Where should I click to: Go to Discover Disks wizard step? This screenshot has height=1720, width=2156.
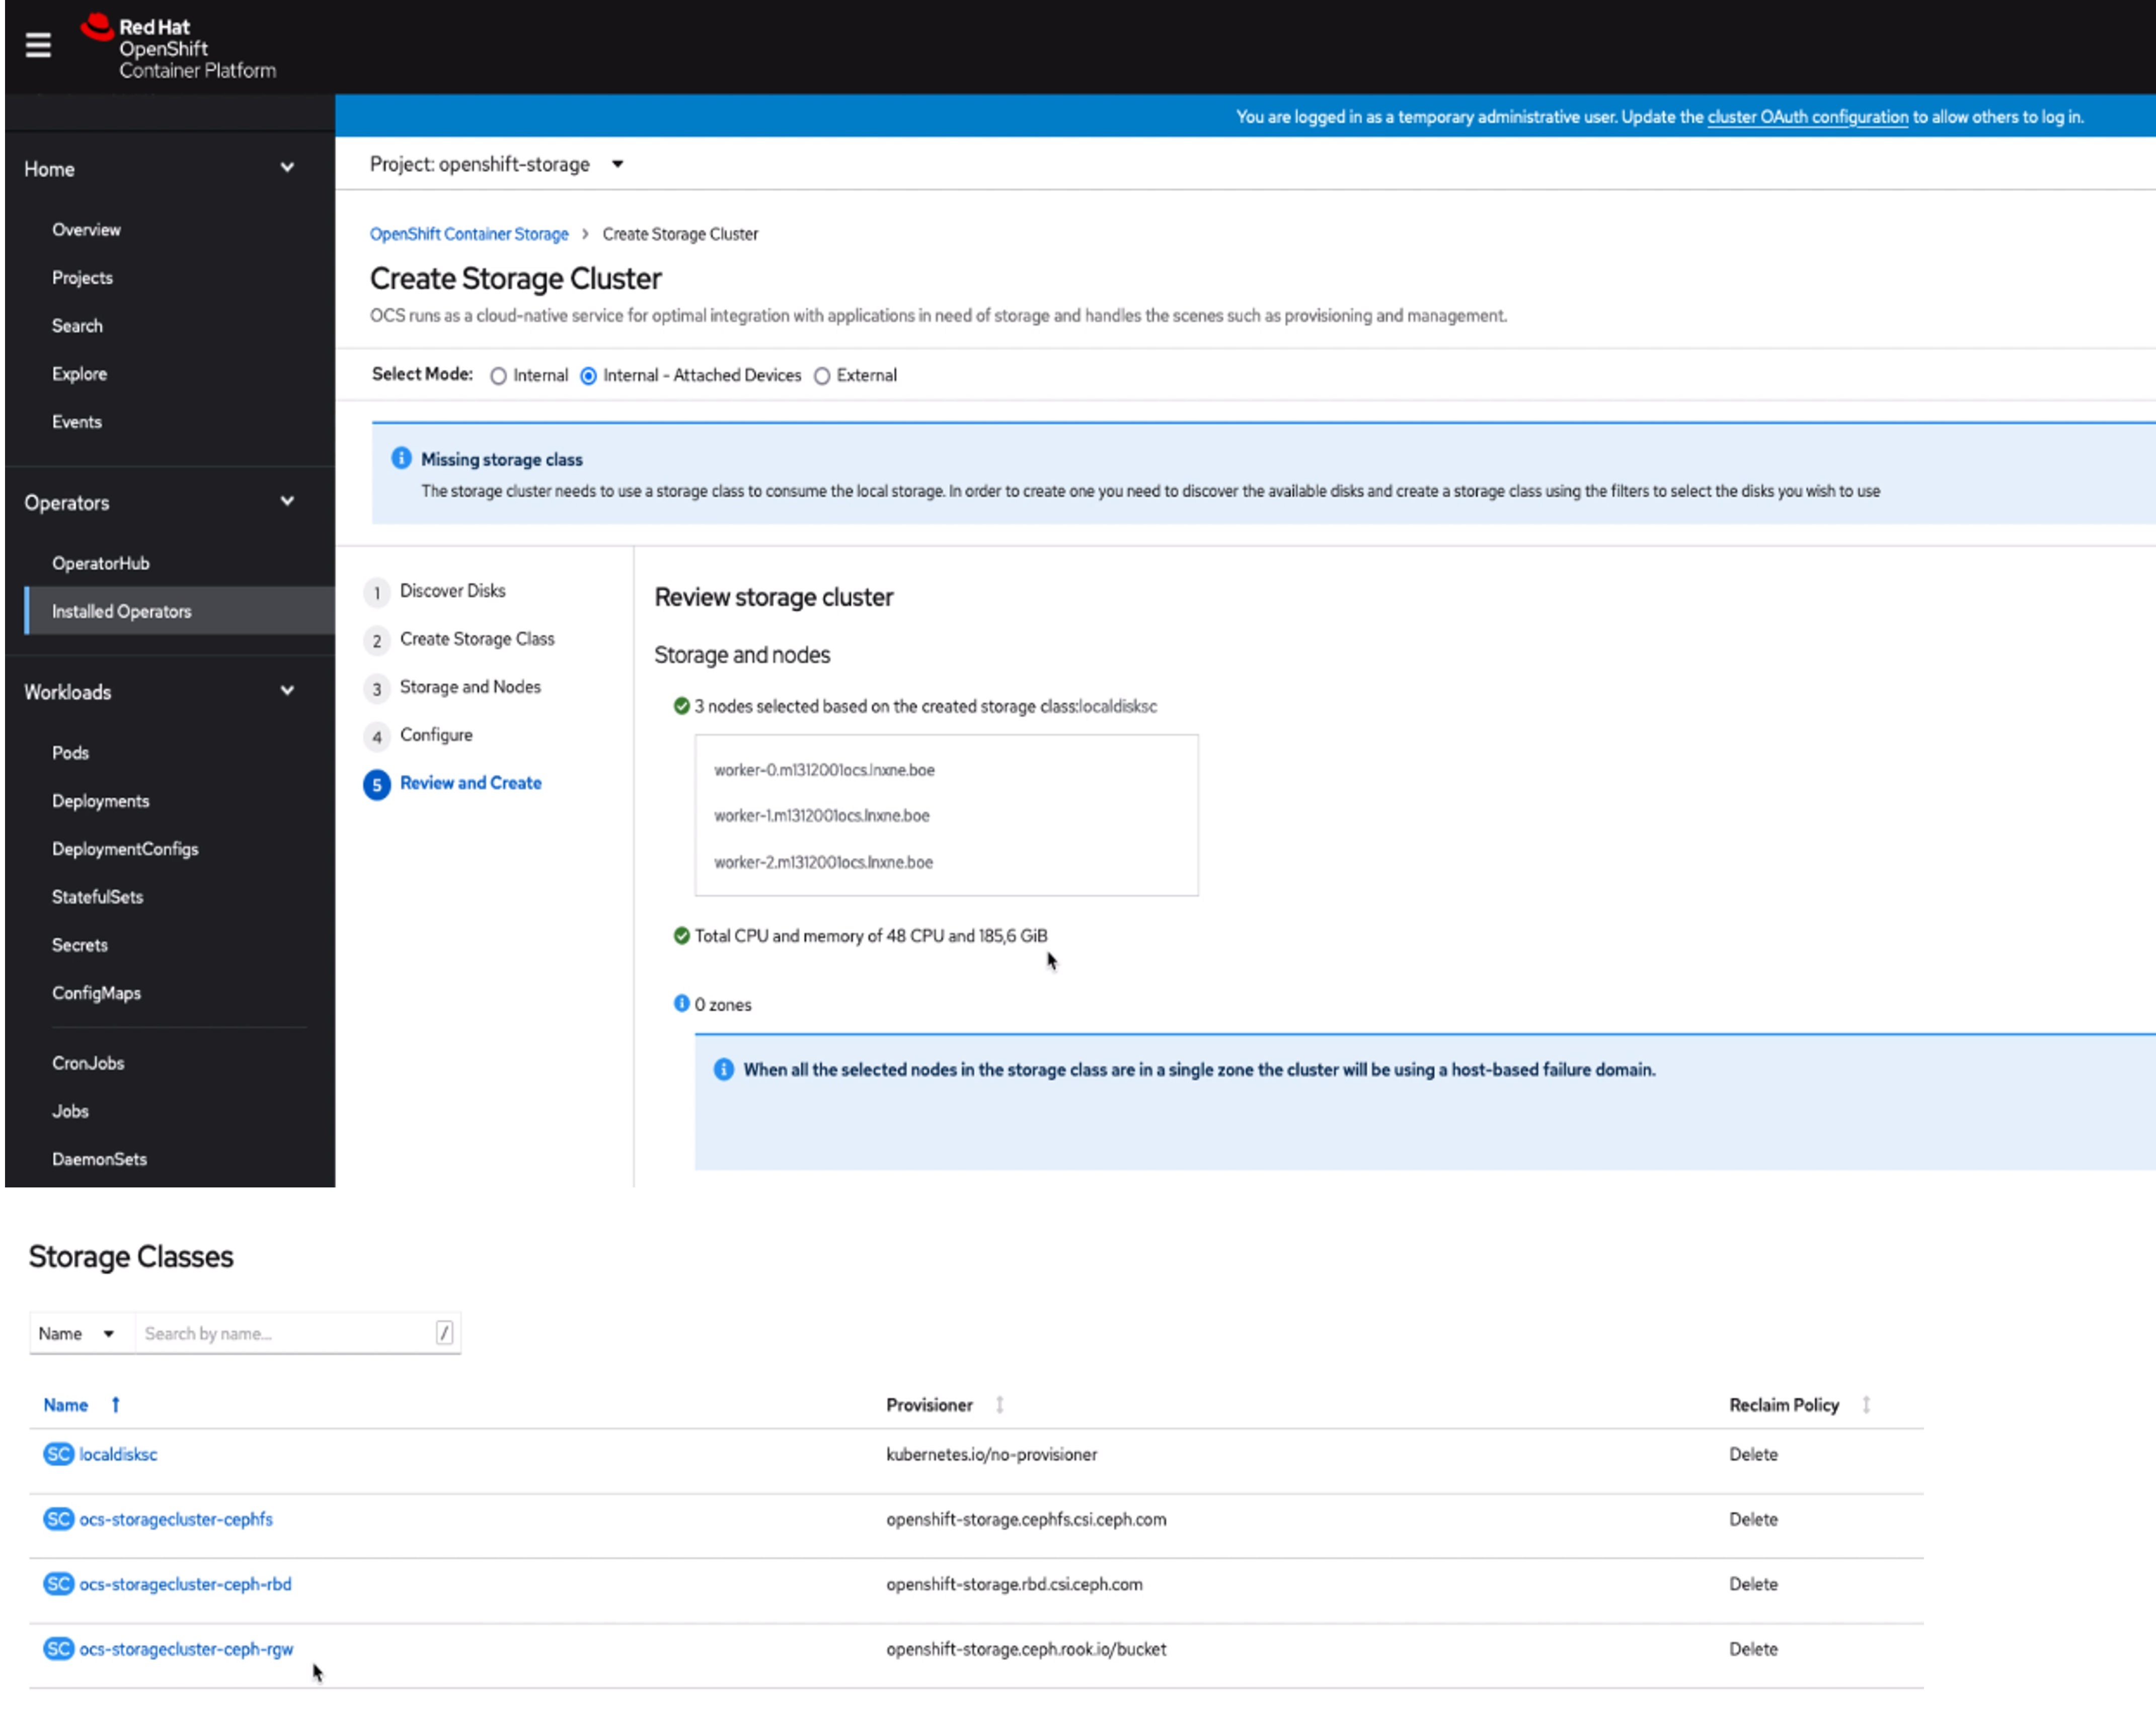[x=452, y=590]
